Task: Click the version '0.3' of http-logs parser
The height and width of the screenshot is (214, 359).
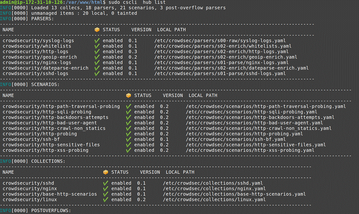Action: [x=133, y=52]
